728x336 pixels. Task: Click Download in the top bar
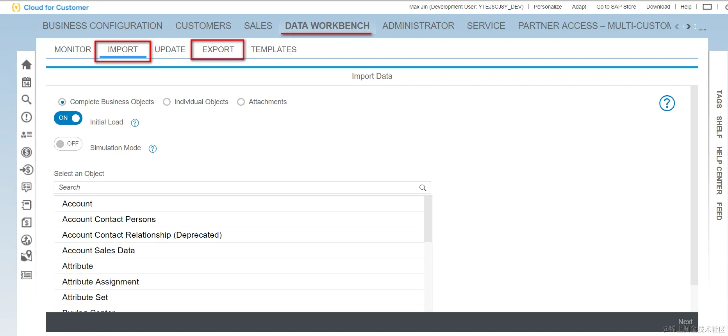658,7
